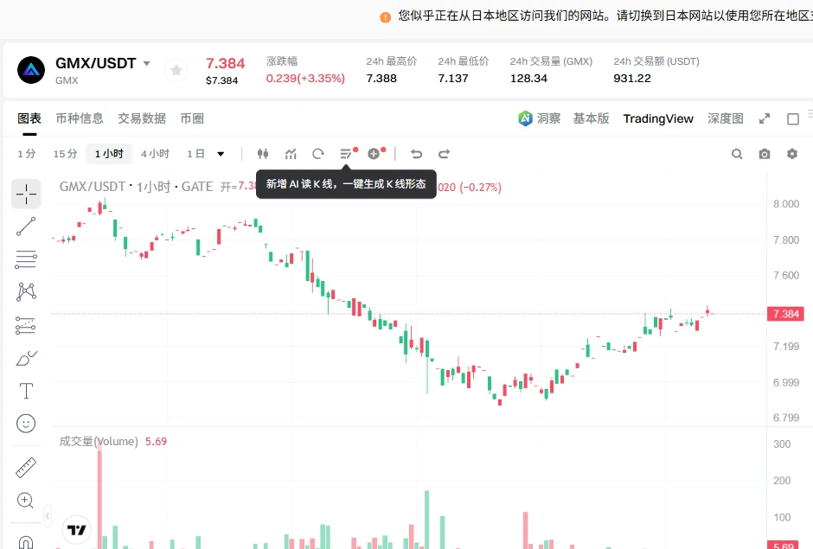Image resolution: width=813 pixels, height=549 pixels.
Task: Click the 24h 最高价 value 7.388
Action: pyautogui.click(x=381, y=79)
